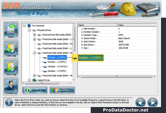
Task: Click the drive icon beside Disk4 entry
Action: click(39, 76)
